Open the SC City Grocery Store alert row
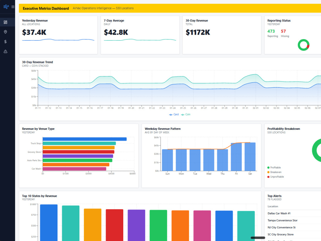Image resolution: width=321 pixels, height=241 pixels. click(x=294, y=234)
